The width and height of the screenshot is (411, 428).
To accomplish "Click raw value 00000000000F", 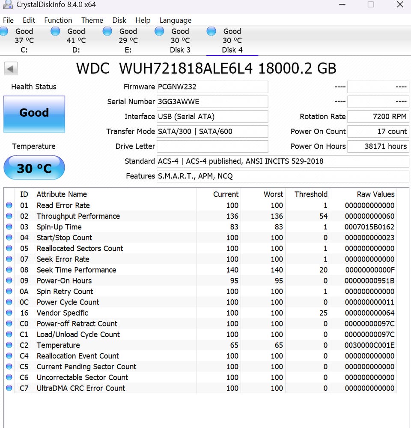I will [x=369, y=270].
